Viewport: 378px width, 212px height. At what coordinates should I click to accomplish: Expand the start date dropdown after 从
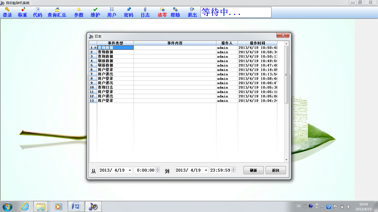(130, 170)
